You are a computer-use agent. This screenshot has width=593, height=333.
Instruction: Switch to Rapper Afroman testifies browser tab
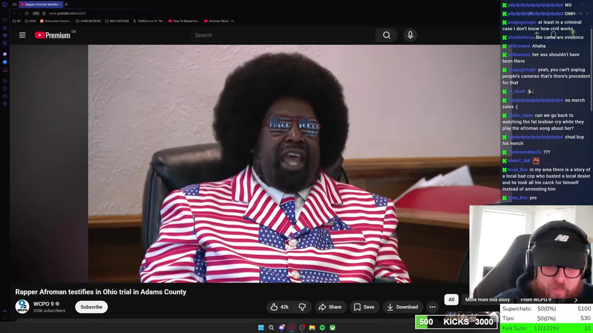point(41,4)
